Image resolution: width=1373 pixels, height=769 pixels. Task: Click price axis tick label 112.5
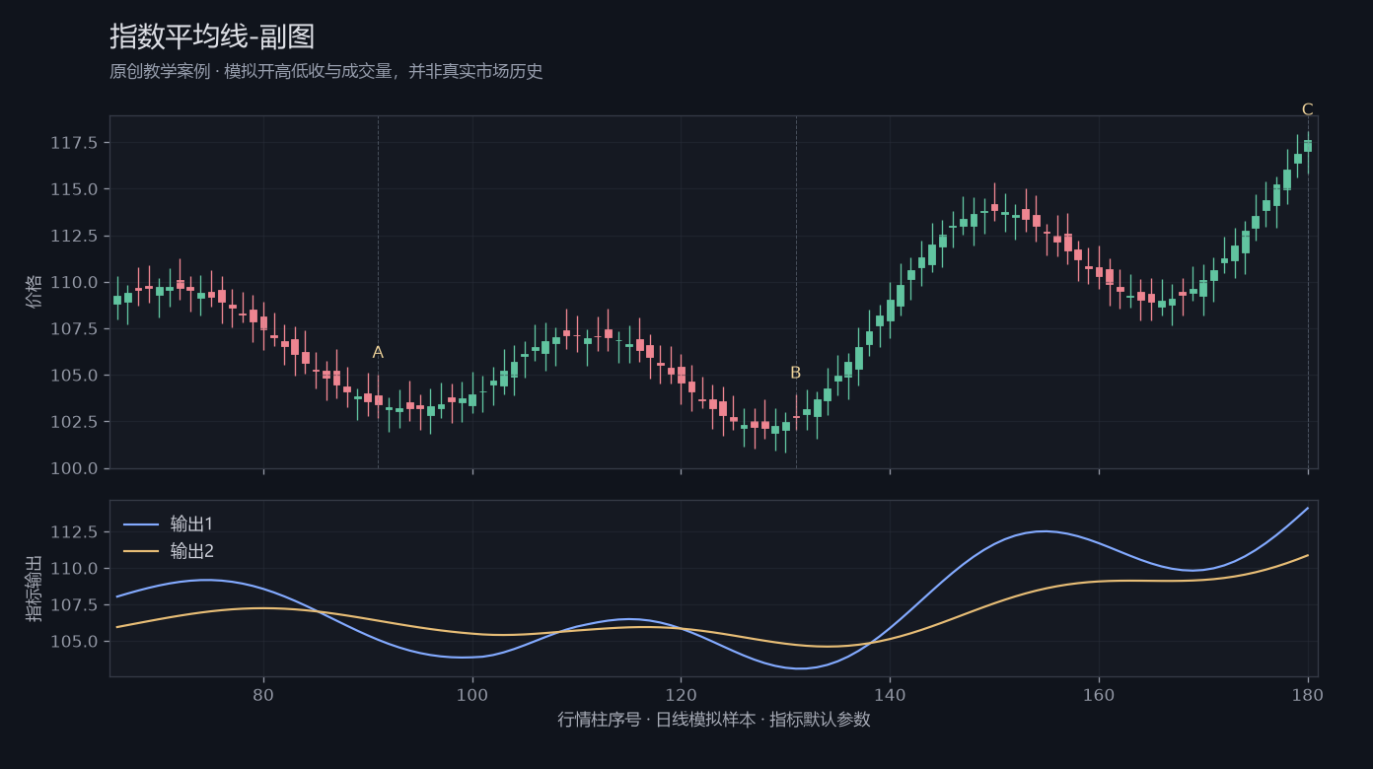coord(74,236)
